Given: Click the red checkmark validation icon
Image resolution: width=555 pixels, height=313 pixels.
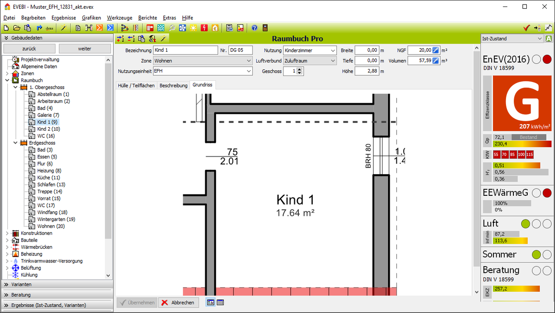Looking at the screenshot, I should [526, 28].
